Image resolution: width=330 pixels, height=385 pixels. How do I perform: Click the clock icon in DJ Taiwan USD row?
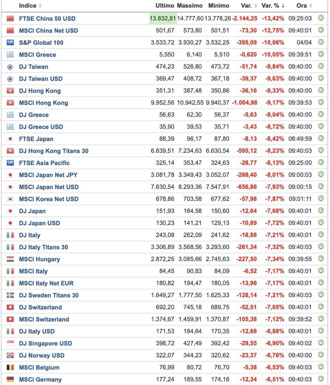tap(321, 78)
